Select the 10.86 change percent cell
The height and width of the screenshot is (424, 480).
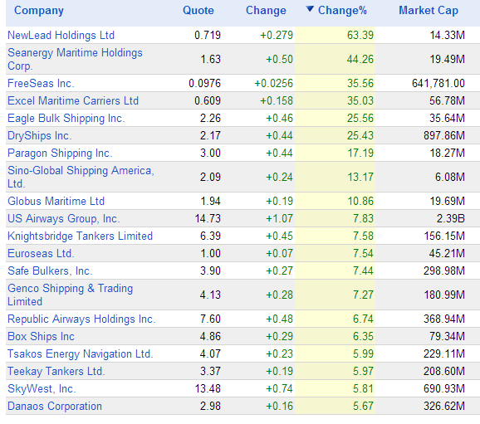(x=360, y=201)
